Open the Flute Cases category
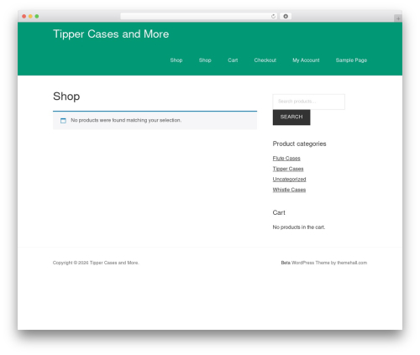Screen dimensions: 420x355 click(x=286, y=159)
